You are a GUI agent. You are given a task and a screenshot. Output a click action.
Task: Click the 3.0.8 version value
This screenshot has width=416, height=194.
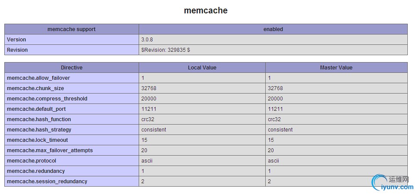[147, 40]
